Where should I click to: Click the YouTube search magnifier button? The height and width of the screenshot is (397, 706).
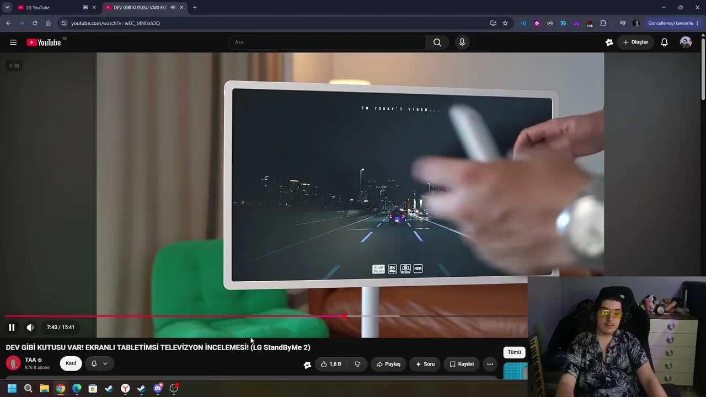click(x=437, y=42)
